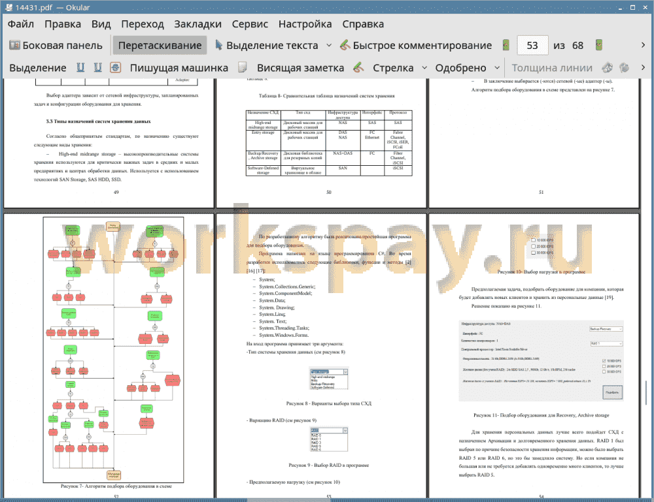Viewport: 654px width, 502px height.
Task: Click the caption "Рисунок 11- Подбор оборудования для Recovery, Archive storage"
Action: tap(541, 415)
